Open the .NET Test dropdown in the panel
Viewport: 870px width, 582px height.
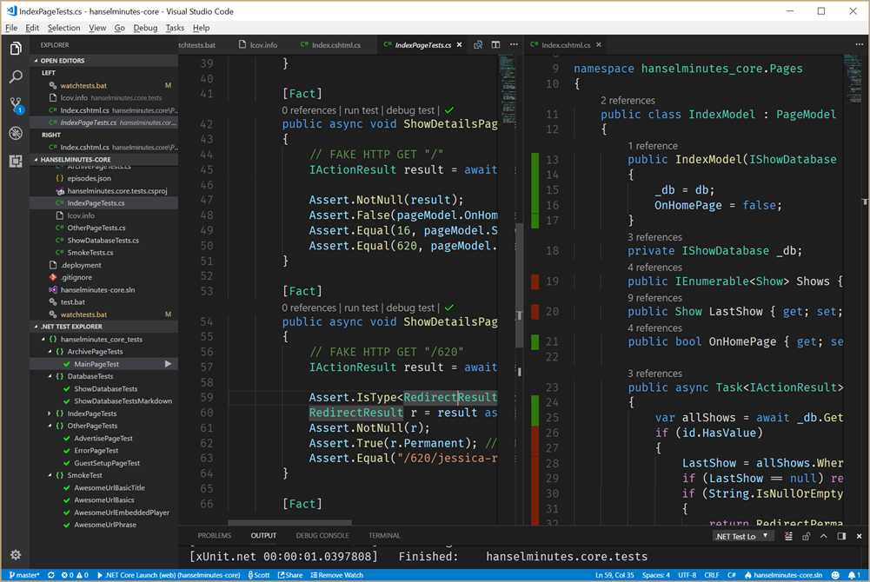coord(743,535)
